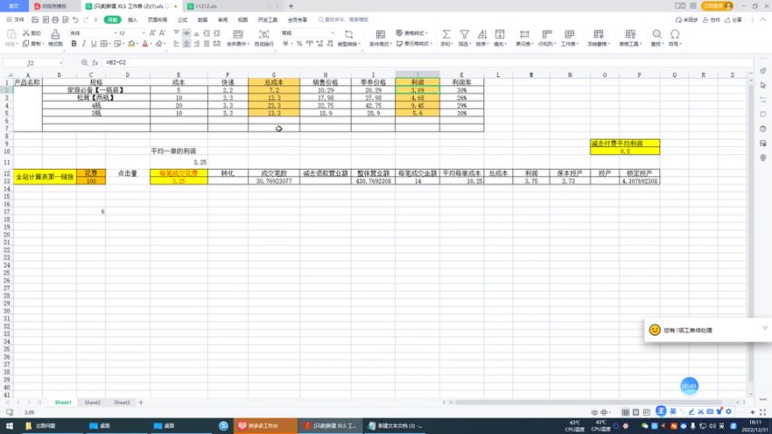Click the Undo arrow icon
Image resolution: width=772 pixels, height=434 pixels.
[x=75, y=20]
